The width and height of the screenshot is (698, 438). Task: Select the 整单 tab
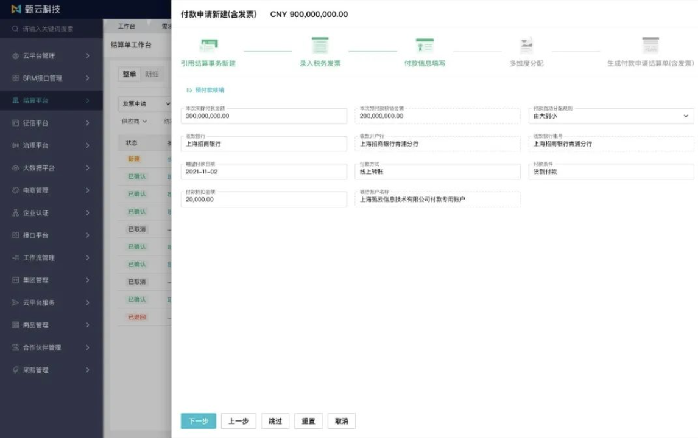point(130,74)
